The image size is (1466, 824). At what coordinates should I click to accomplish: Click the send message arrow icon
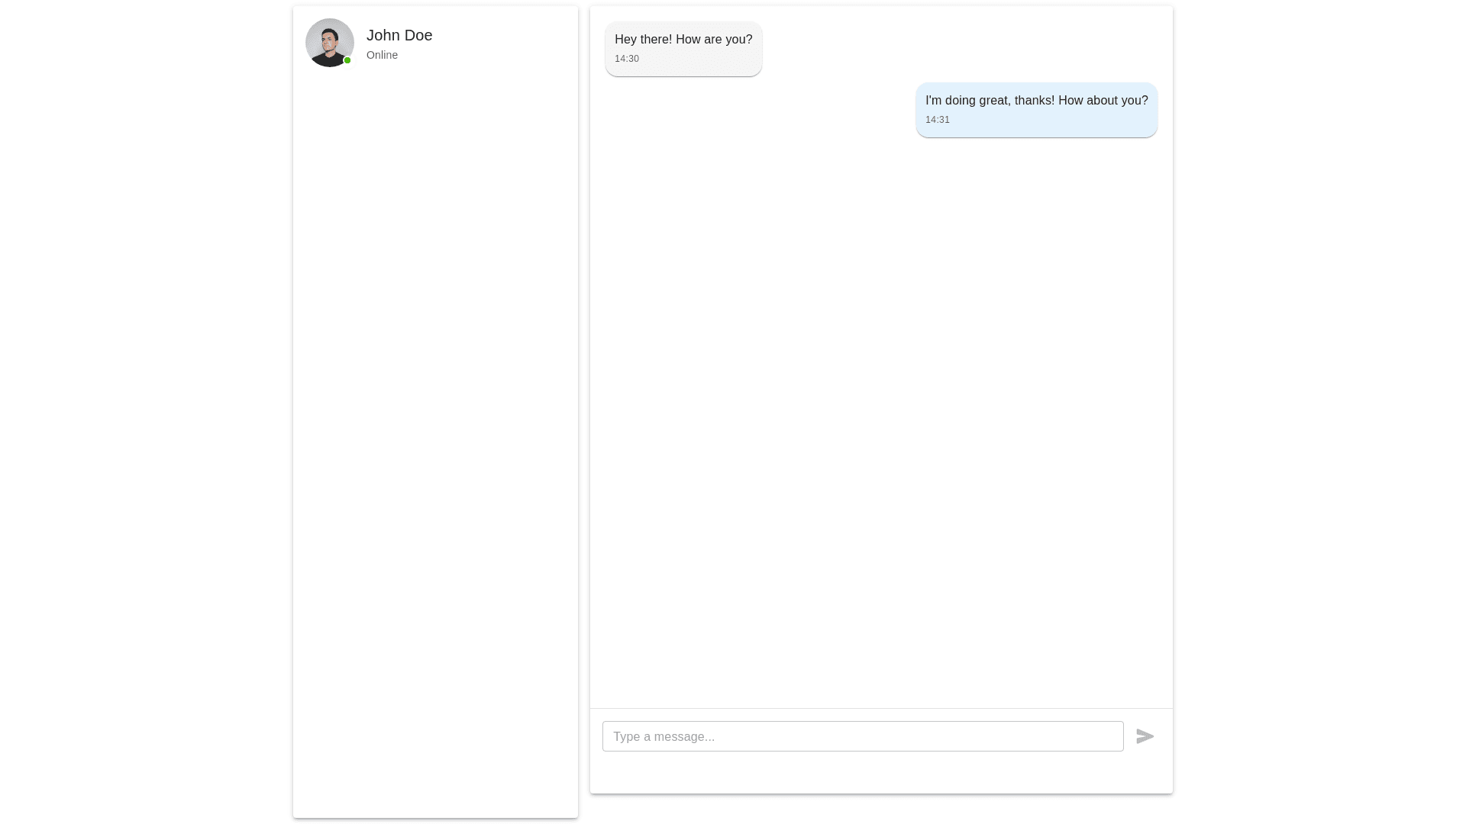coord(1145,736)
